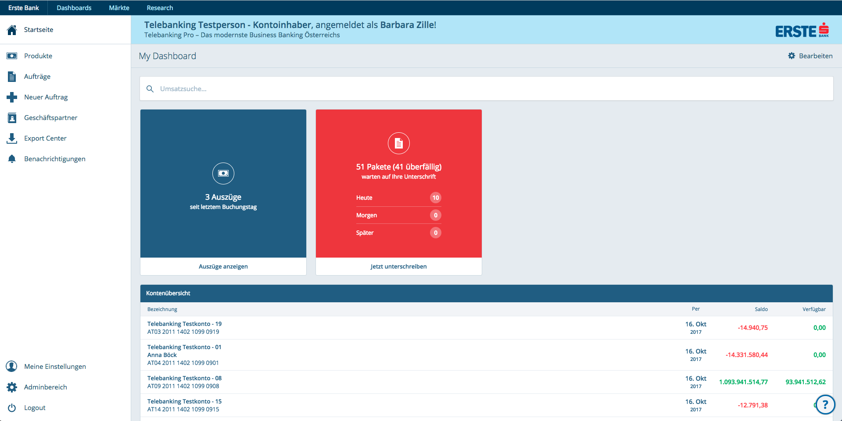The image size is (842, 421).
Task: Click the Bearbeiten gear icon
Action: pos(792,56)
